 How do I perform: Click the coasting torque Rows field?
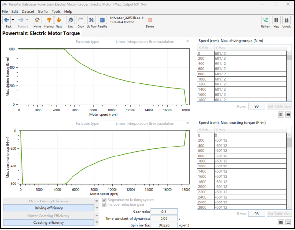click(257, 214)
